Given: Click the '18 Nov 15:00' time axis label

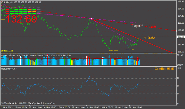Looking at the screenshot, I should point(92,107).
